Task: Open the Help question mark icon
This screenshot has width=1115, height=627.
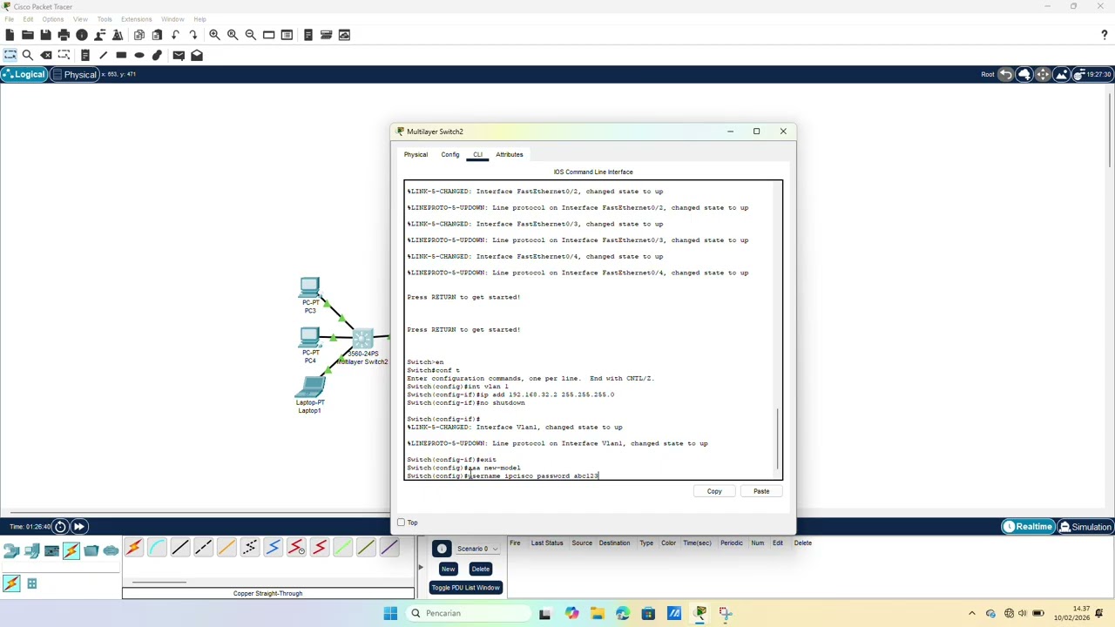Action: [x=1105, y=35]
